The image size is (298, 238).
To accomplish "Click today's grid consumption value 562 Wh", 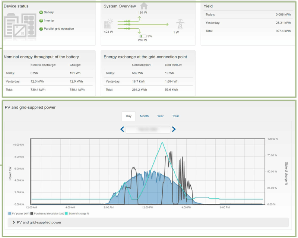I will [137, 73].
